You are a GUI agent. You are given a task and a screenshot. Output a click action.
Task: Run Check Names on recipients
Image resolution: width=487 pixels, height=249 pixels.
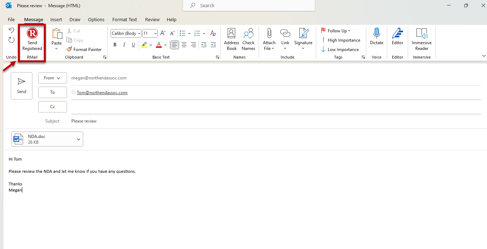tap(248, 38)
